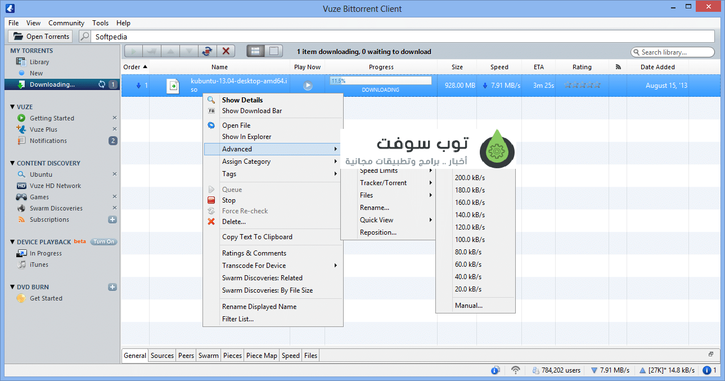Collapse the CONTENT DISCOVERY section triangle

(x=12, y=163)
